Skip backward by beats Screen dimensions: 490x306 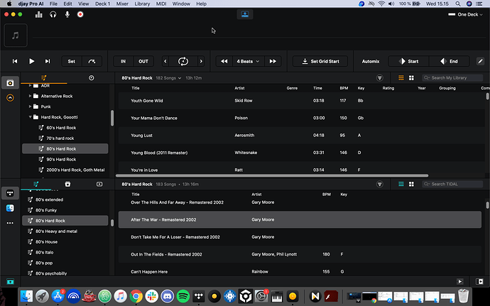(x=224, y=61)
